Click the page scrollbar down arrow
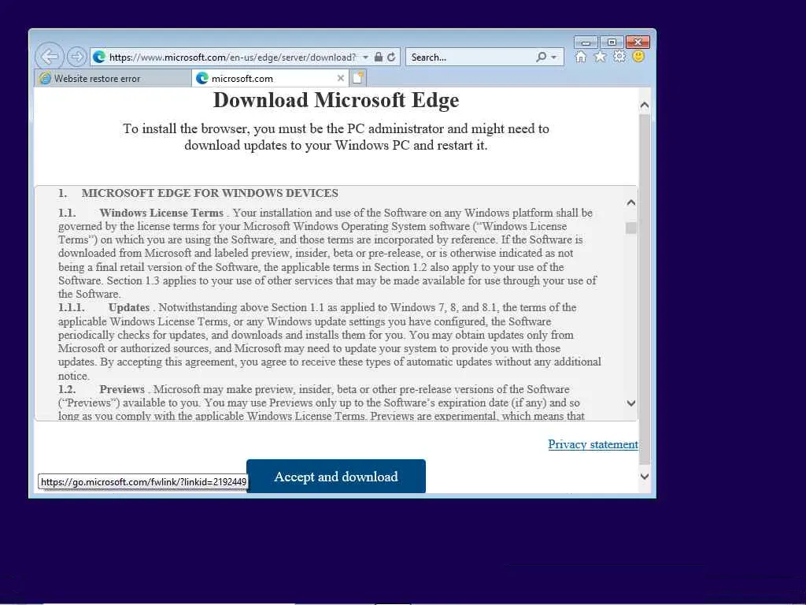 [645, 477]
